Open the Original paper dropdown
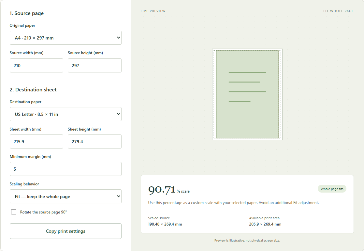This screenshot has height=251, width=364. tap(66, 38)
